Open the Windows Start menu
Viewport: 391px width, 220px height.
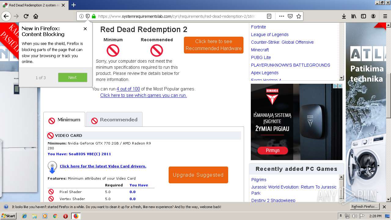click(x=8, y=216)
